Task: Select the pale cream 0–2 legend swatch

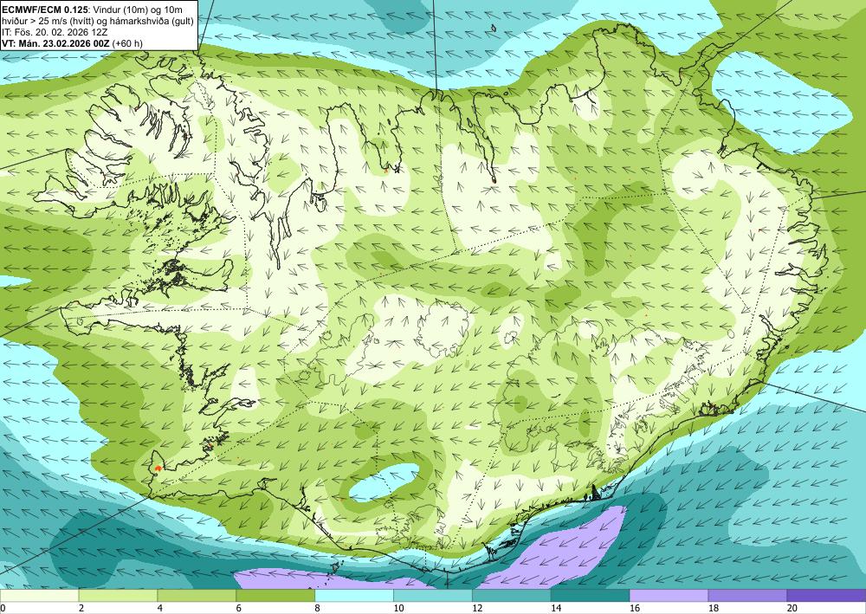Action: click(x=39, y=595)
